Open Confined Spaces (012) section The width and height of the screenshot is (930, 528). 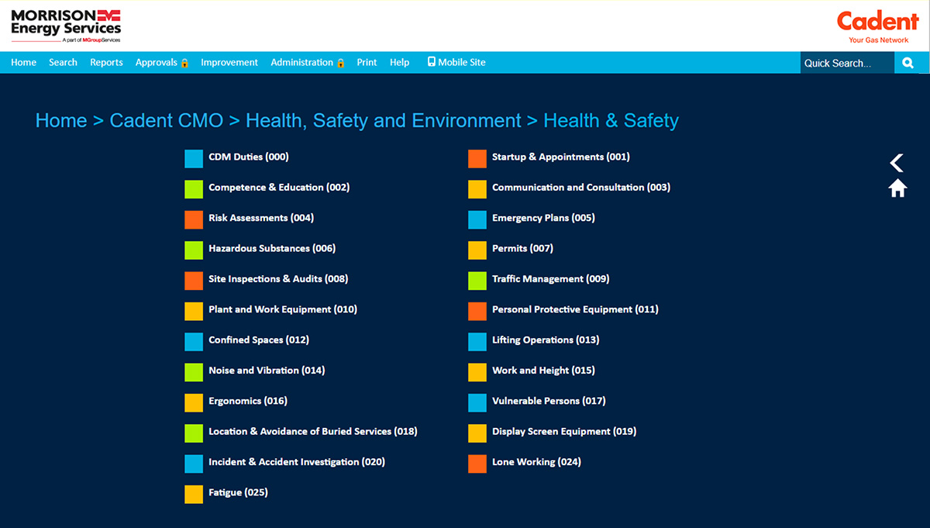[258, 340]
